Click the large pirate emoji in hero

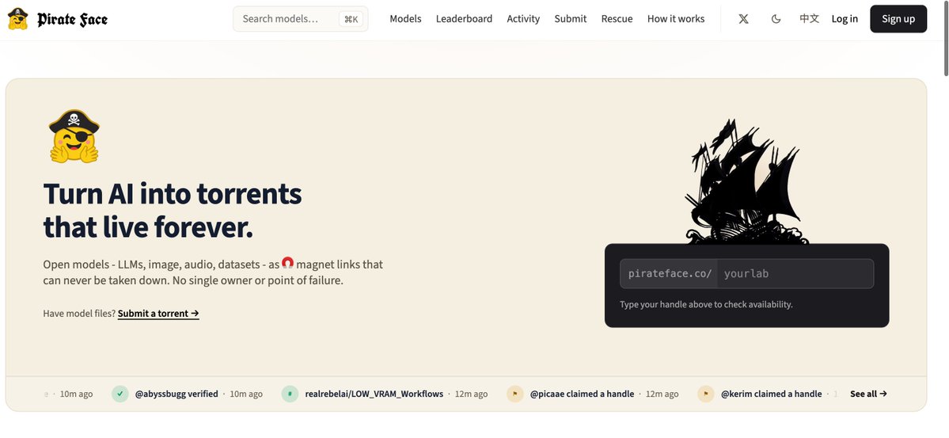coord(74,136)
